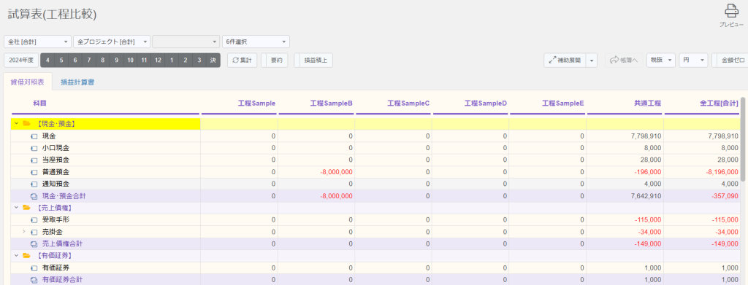748x285 pixels.
Task: Switch to the 損益計算書 tab
Action: 77,82
